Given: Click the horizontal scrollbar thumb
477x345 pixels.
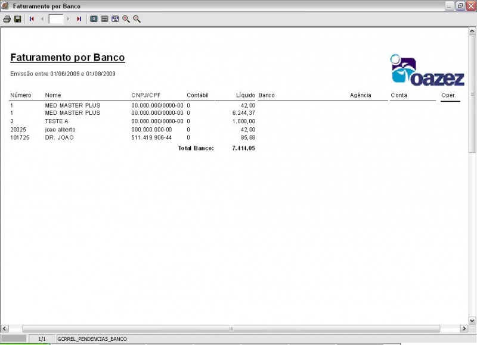Looking at the screenshot, I should point(231,328).
